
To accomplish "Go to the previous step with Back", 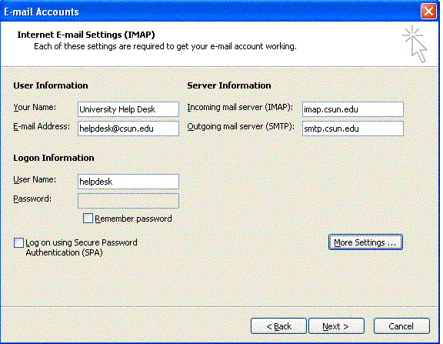I will pos(278,326).
